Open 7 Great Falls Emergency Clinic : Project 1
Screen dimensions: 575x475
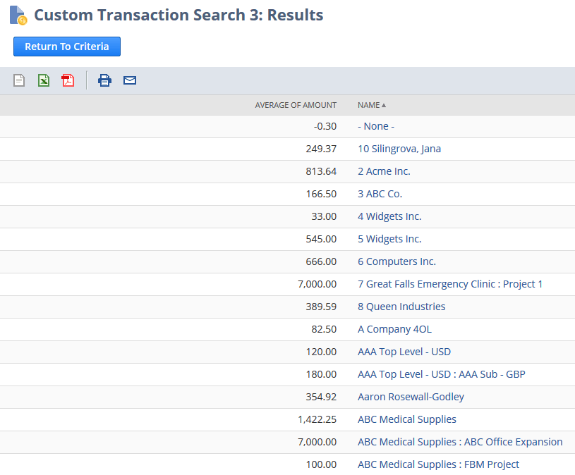450,284
